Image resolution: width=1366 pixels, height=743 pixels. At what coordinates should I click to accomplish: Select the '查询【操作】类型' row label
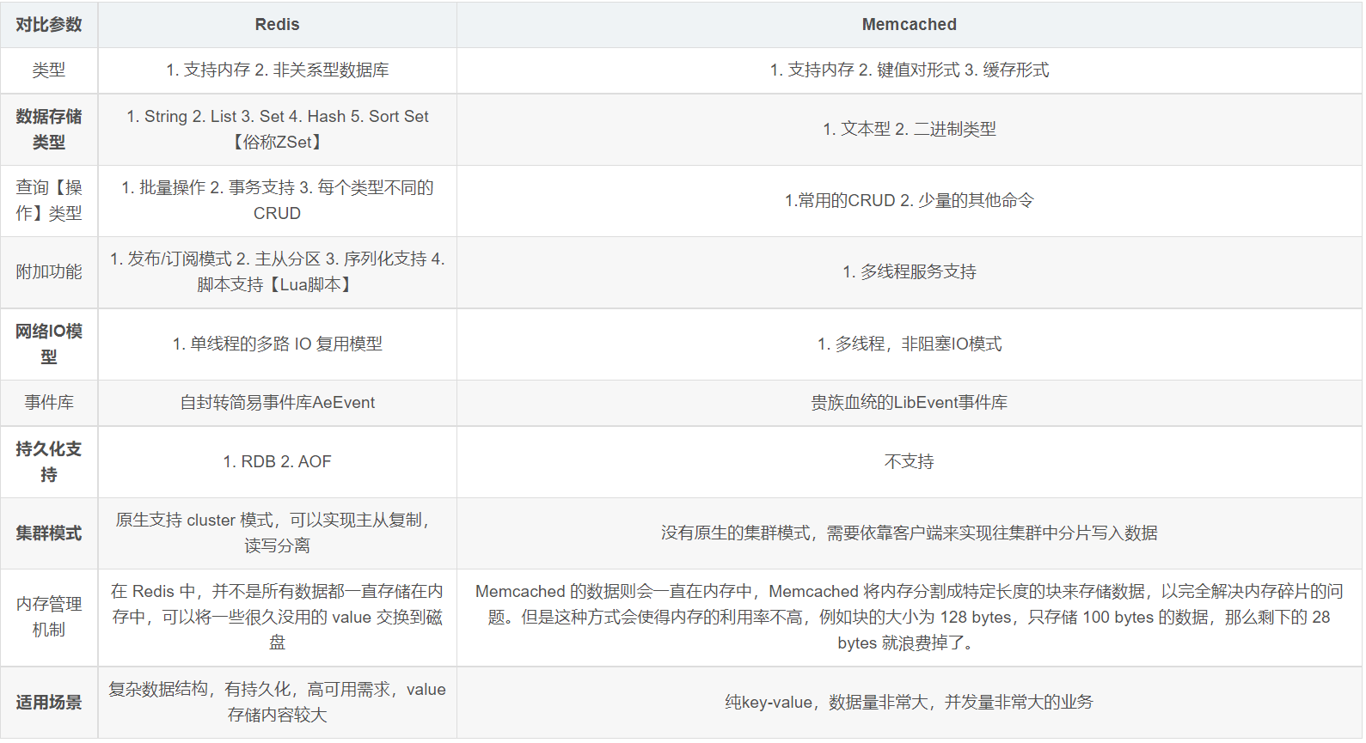click(x=49, y=201)
